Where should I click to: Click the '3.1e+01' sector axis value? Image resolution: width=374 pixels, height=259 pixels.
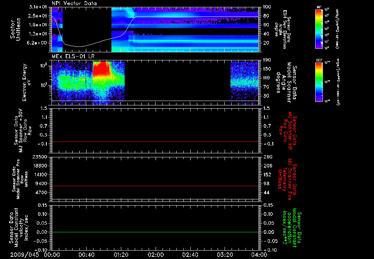(x=38, y=7)
